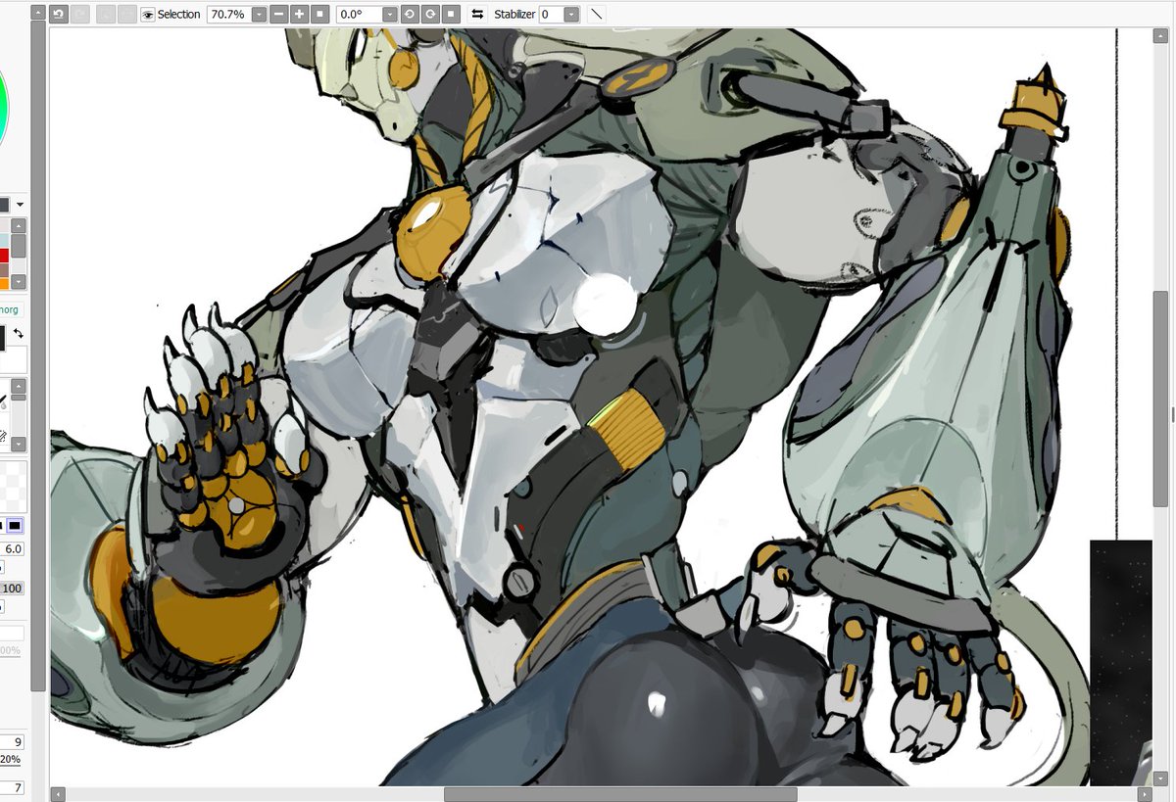Swap foreground and background colors
1176x802 pixels.
click(x=18, y=334)
